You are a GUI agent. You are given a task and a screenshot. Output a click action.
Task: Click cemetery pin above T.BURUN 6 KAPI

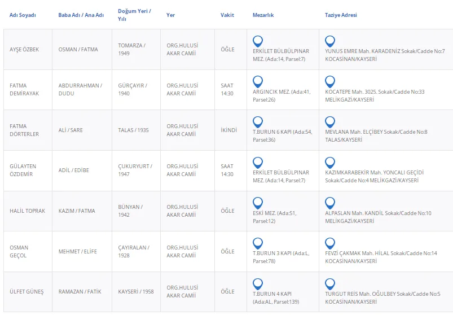[258, 121]
